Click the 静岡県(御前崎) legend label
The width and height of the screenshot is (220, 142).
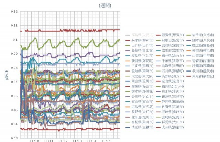[173, 102]
